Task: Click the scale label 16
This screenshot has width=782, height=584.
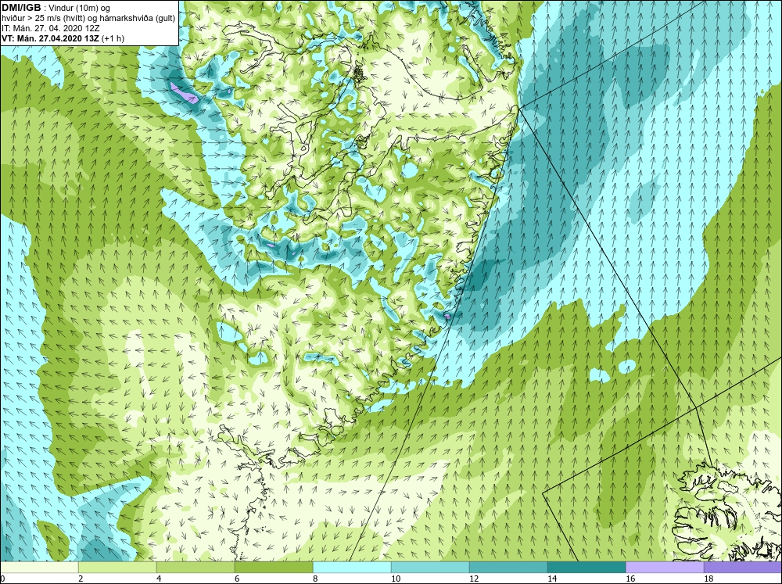Action: pyautogui.click(x=630, y=579)
